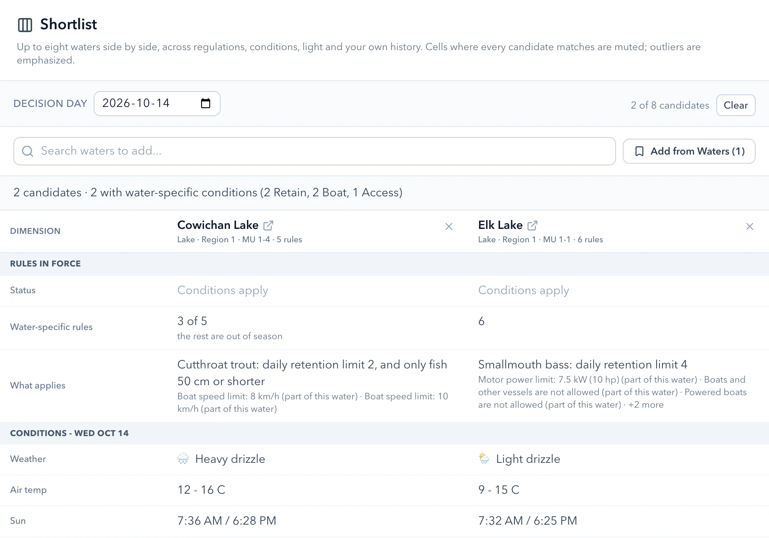This screenshot has width=769, height=538.
Task: Click the Shortlist columns icon
Action: 25,25
